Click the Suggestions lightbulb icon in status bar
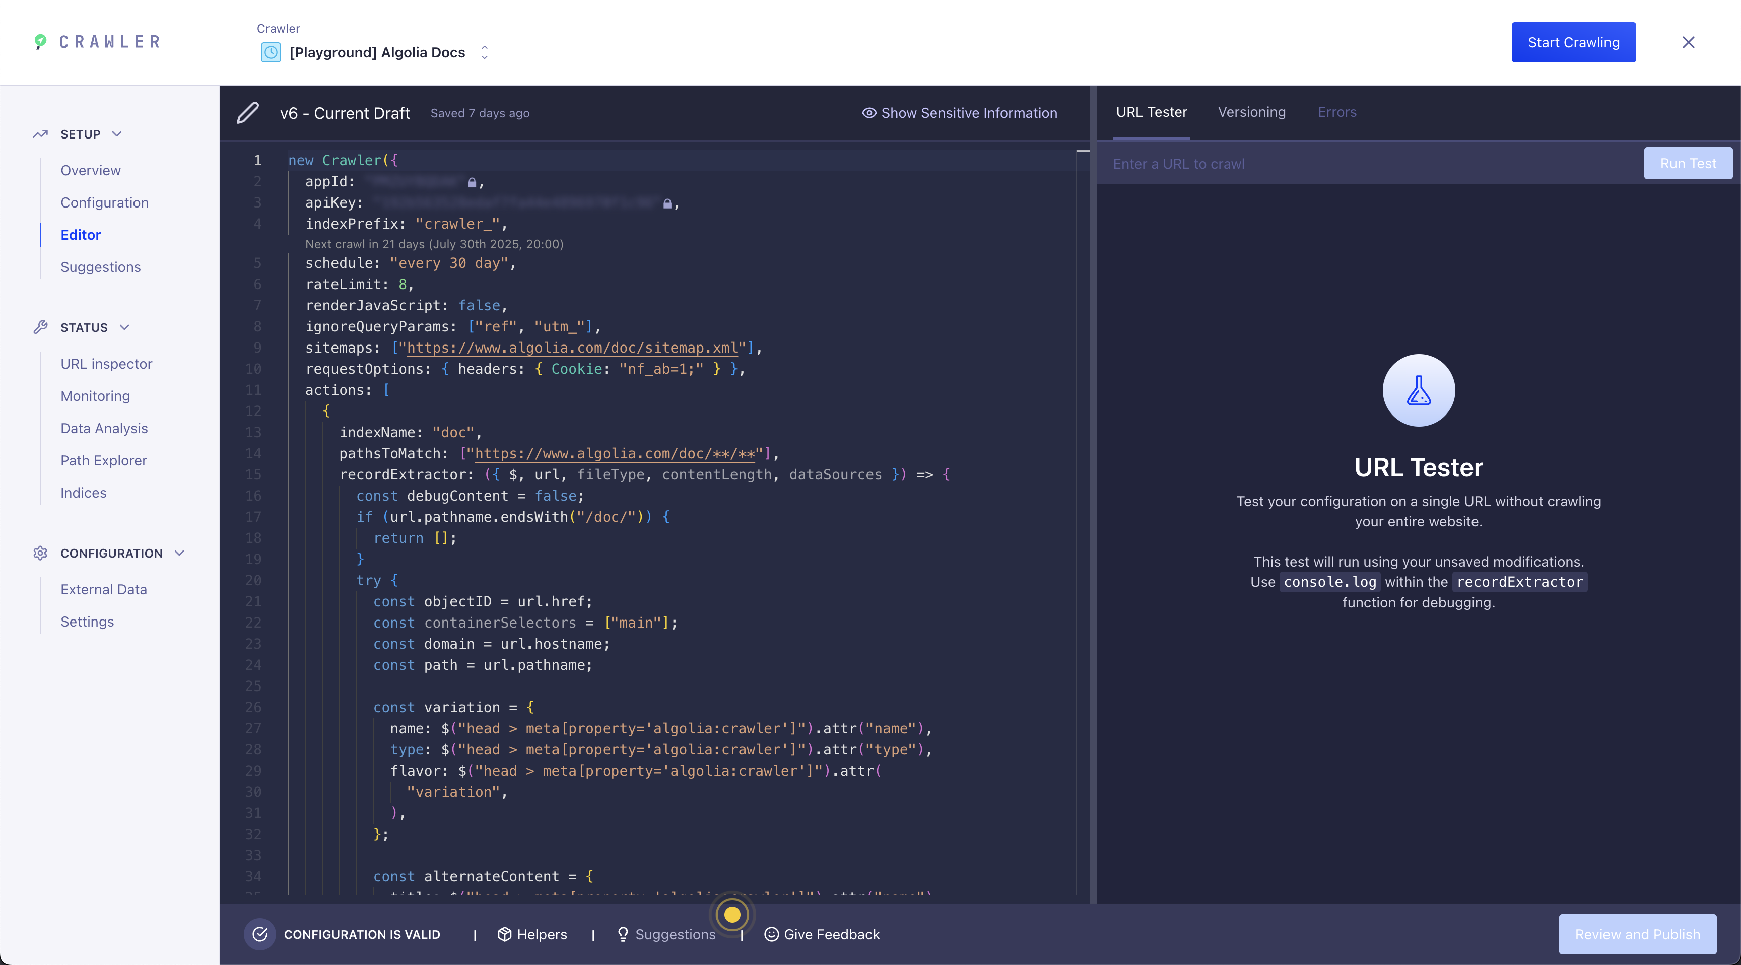The width and height of the screenshot is (1741, 965). [x=624, y=934]
